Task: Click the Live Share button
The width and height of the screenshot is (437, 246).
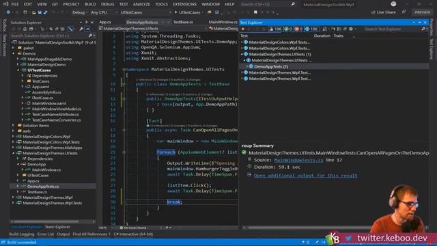Action: [x=384, y=12]
